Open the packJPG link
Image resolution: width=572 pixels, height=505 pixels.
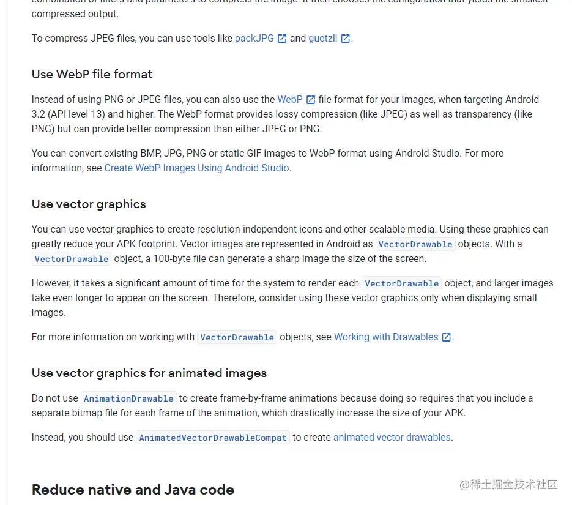pos(254,39)
